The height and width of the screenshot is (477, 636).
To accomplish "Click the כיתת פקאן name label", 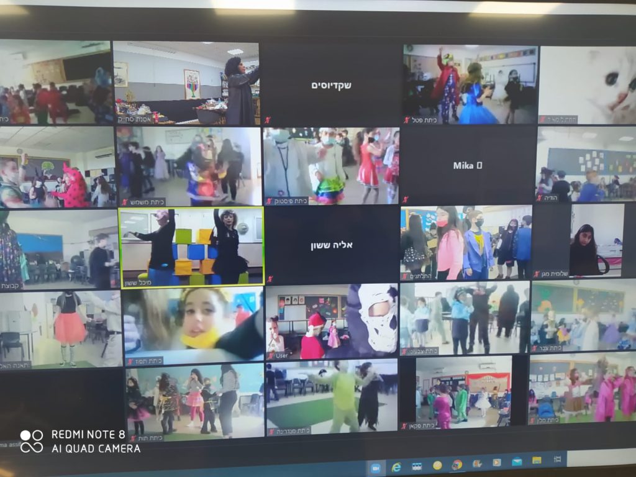I will coord(422,426).
